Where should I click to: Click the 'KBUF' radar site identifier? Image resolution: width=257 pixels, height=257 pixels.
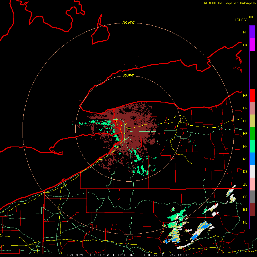pyautogui.click(x=146, y=255)
